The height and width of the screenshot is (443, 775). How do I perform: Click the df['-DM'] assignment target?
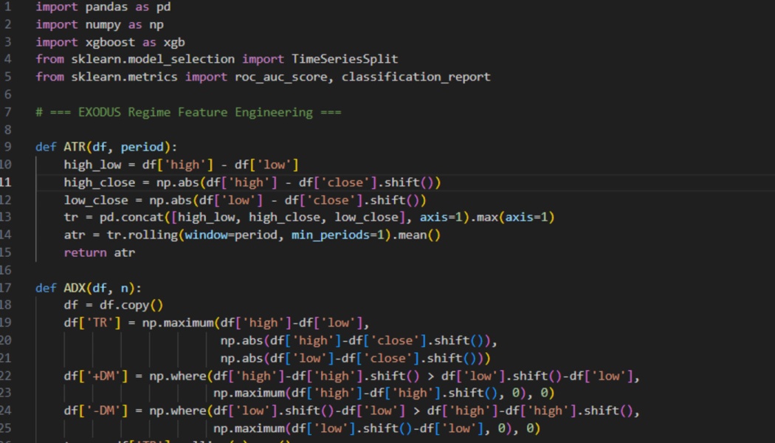pyautogui.click(x=95, y=411)
